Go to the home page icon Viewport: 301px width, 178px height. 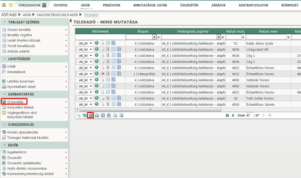(x=4, y=5)
